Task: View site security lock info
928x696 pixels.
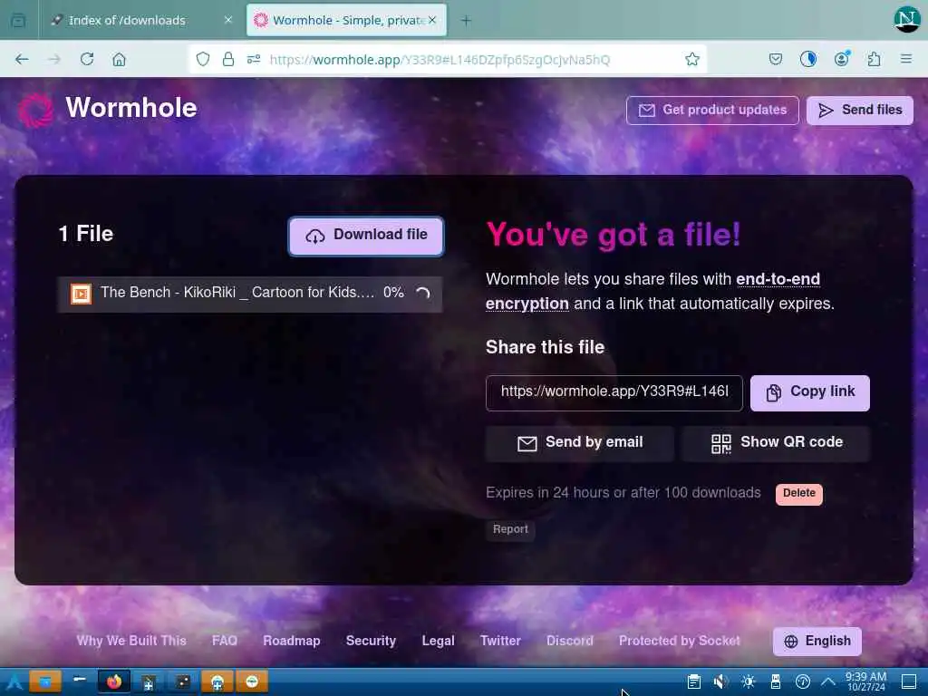Action: (227, 59)
